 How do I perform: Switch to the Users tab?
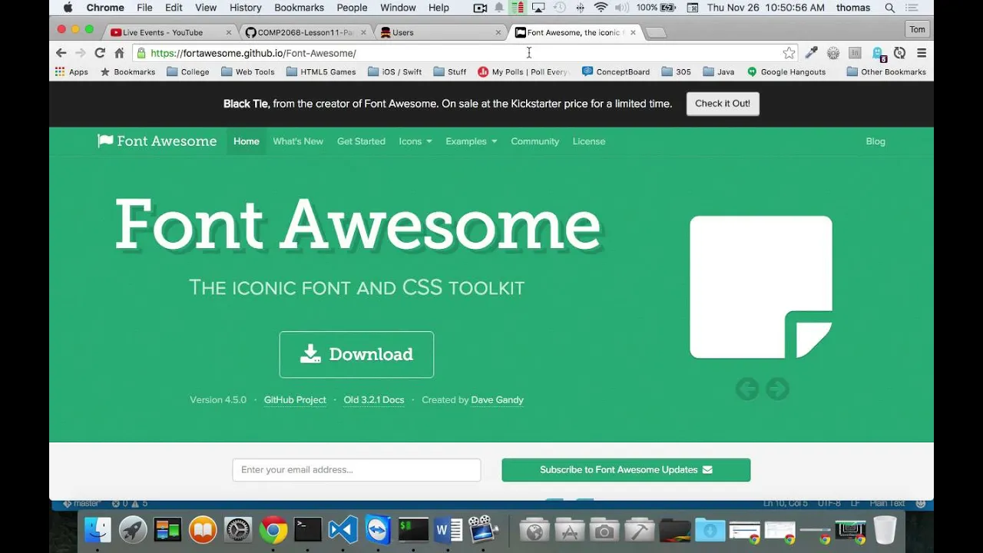pos(440,32)
